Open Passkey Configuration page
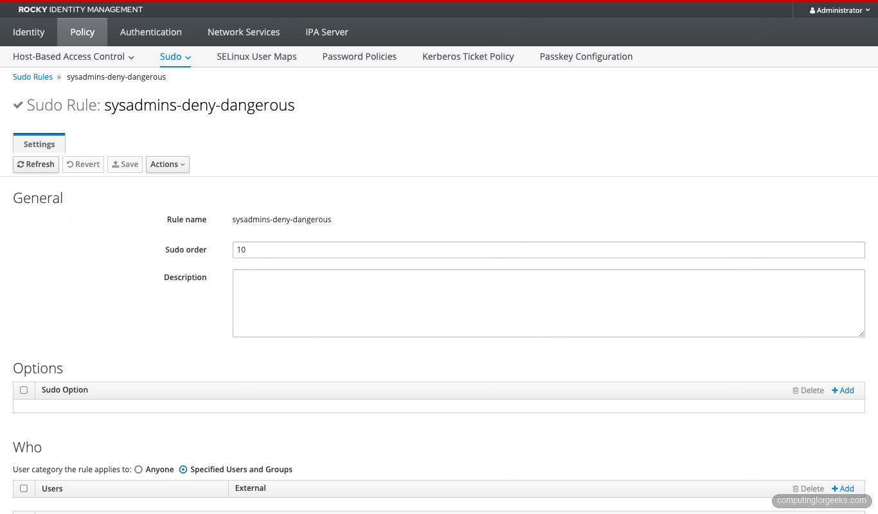 (x=586, y=57)
